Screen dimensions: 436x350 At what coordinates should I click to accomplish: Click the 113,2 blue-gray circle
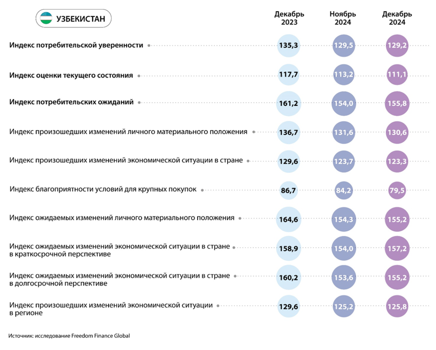[343, 74]
